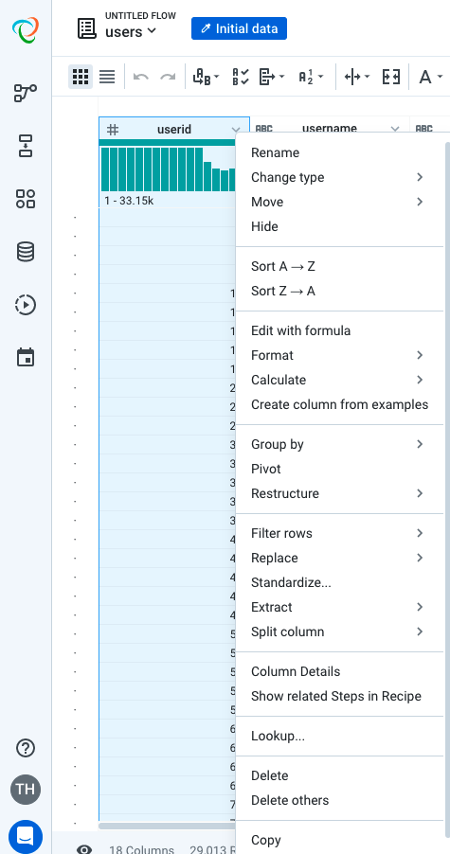Viewport: 450px width, 854px height.
Task: Switch to grid view layout
Action: pyautogui.click(x=81, y=77)
